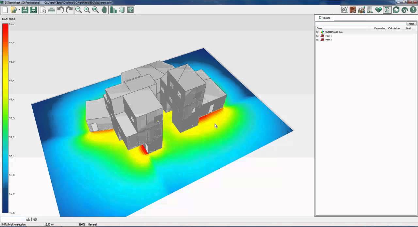Select the Floor 1 result row
Screen dimensions: 418x227
pos(328,36)
